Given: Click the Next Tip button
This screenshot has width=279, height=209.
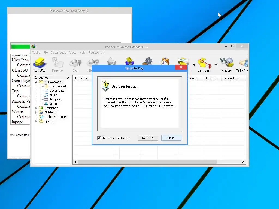Looking at the screenshot, I should (x=148, y=138).
